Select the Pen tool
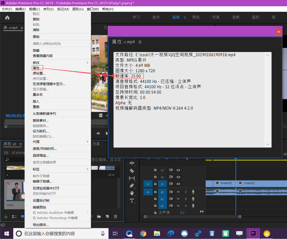 pos(132,186)
